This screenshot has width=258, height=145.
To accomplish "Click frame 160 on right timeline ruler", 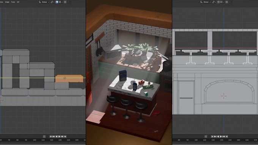I will (247, 140).
